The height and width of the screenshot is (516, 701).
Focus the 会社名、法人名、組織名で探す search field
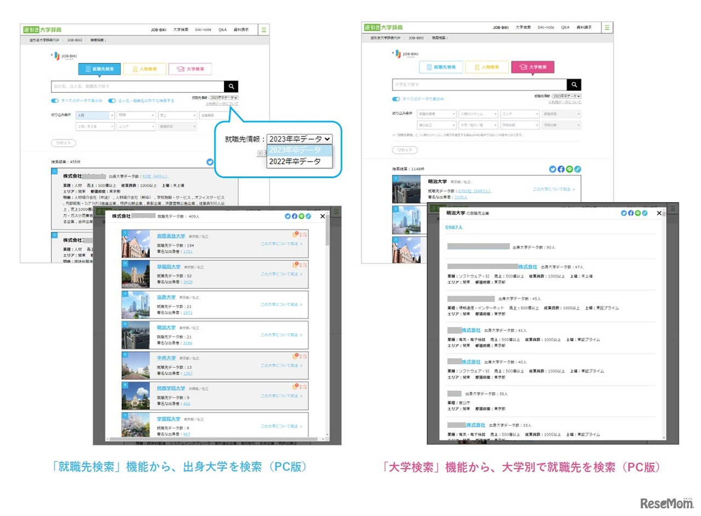(137, 87)
